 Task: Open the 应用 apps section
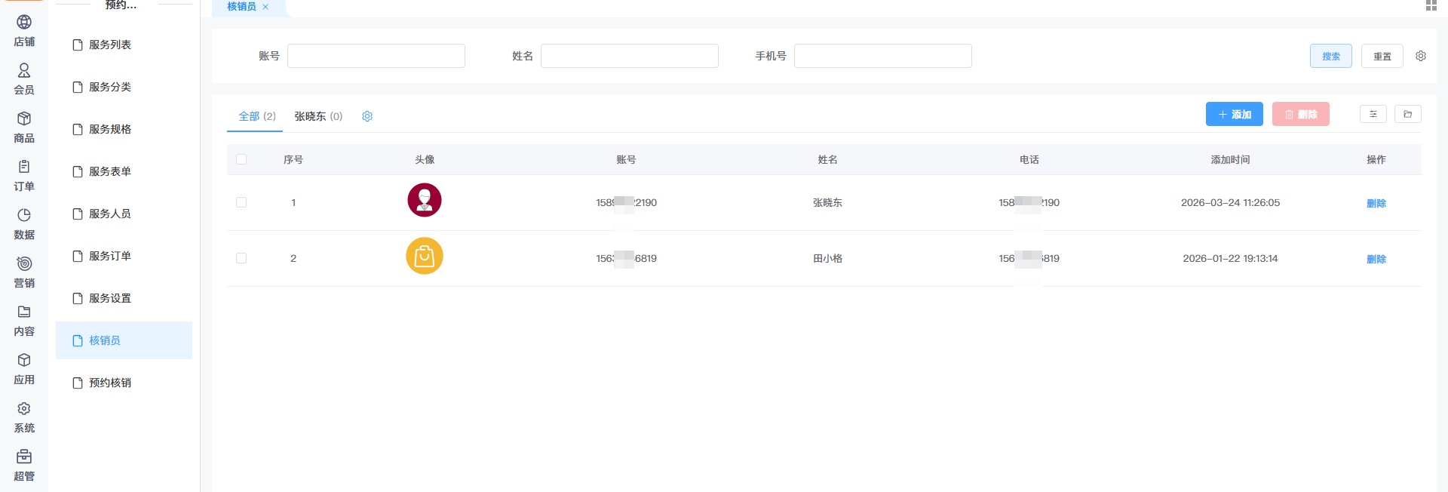tap(24, 369)
